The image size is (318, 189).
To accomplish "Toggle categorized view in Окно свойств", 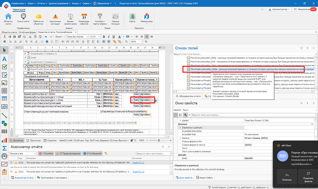I will [x=176, y=115].
